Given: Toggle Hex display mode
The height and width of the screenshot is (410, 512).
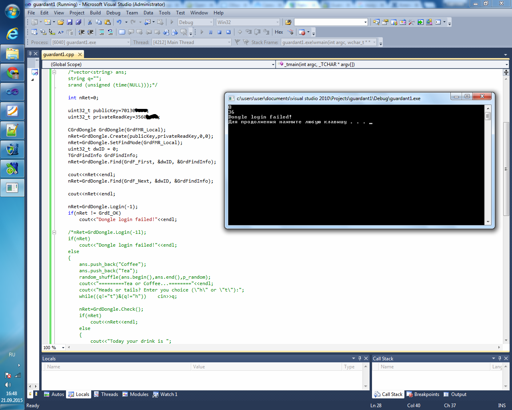Looking at the screenshot, I should pos(279,32).
